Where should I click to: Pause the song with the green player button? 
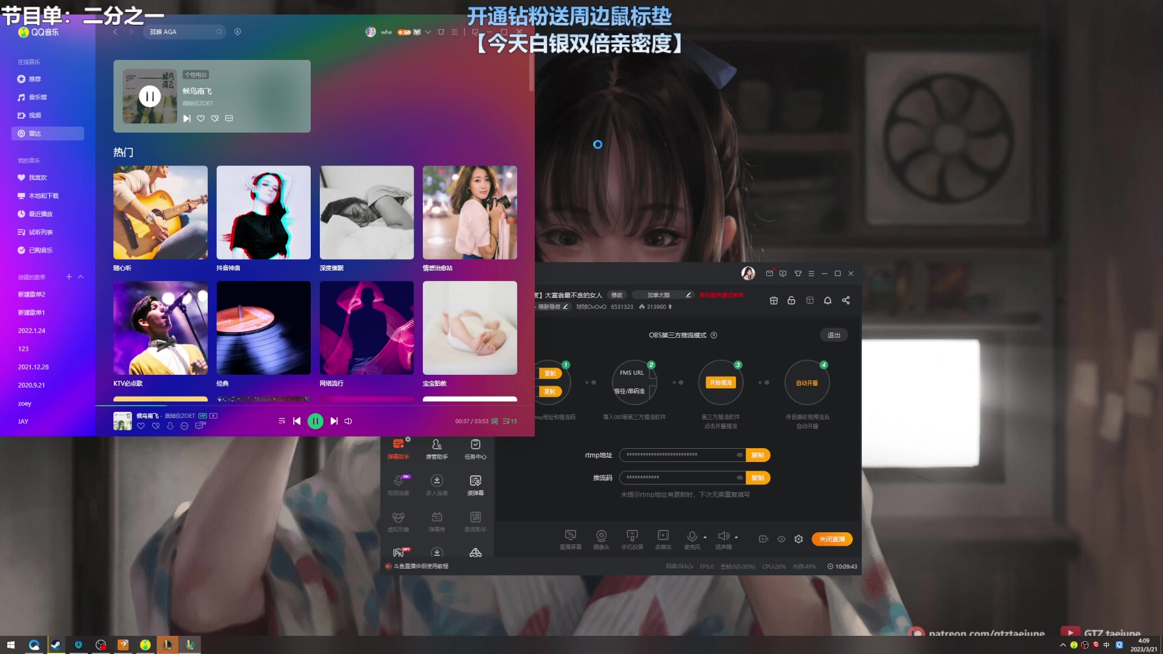tap(315, 421)
